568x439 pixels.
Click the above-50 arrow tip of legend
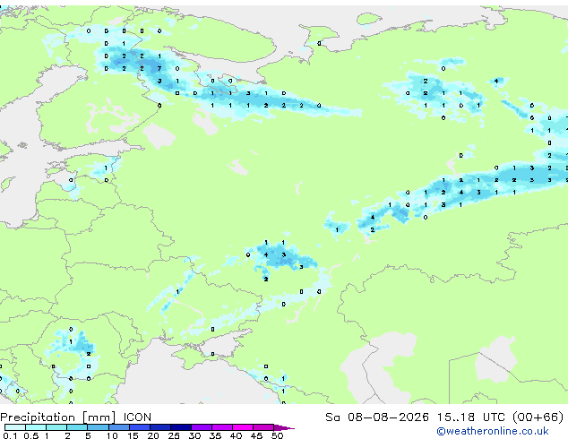click(284, 427)
